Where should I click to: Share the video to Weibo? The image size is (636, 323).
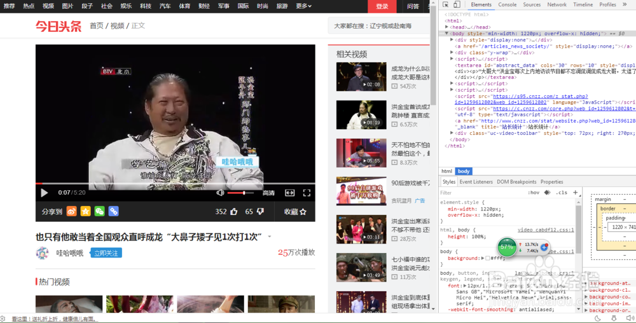pyautogui.click(x=71, y=211)
